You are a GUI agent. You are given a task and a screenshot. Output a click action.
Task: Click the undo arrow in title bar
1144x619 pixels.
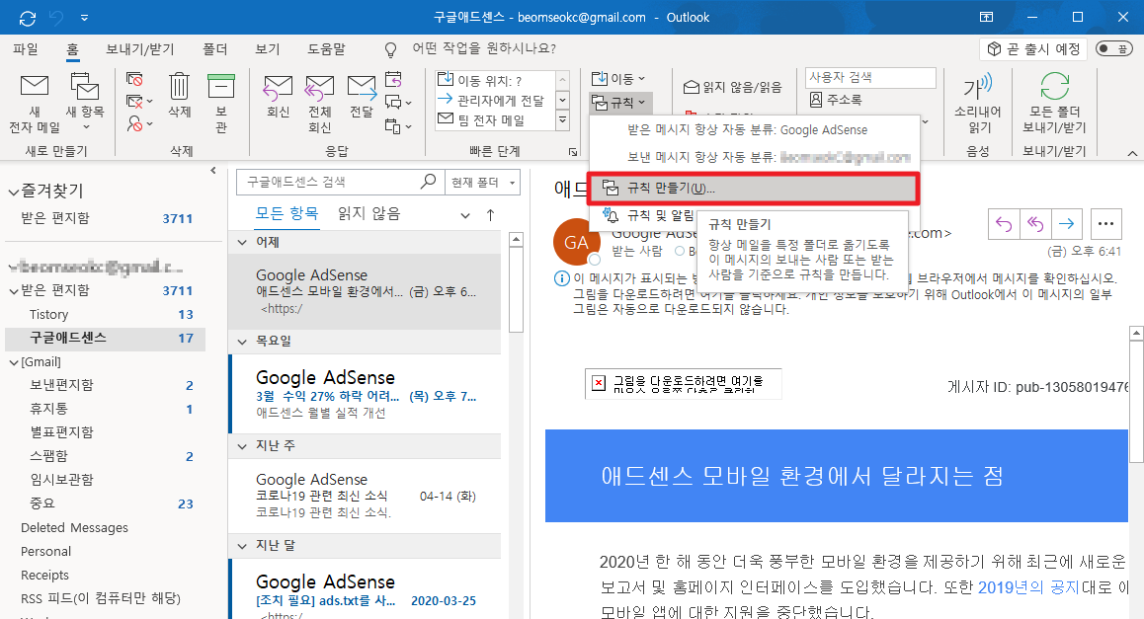point(56,18)
